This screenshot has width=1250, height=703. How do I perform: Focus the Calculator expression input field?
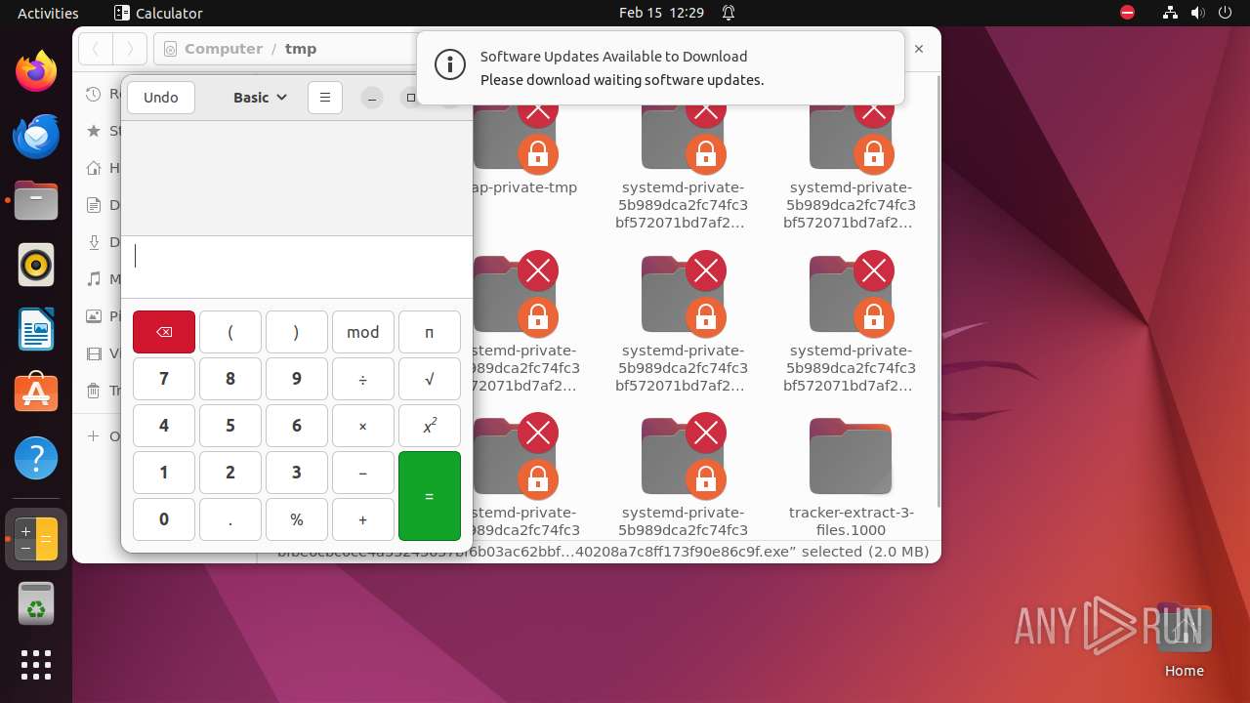point(297,267)
